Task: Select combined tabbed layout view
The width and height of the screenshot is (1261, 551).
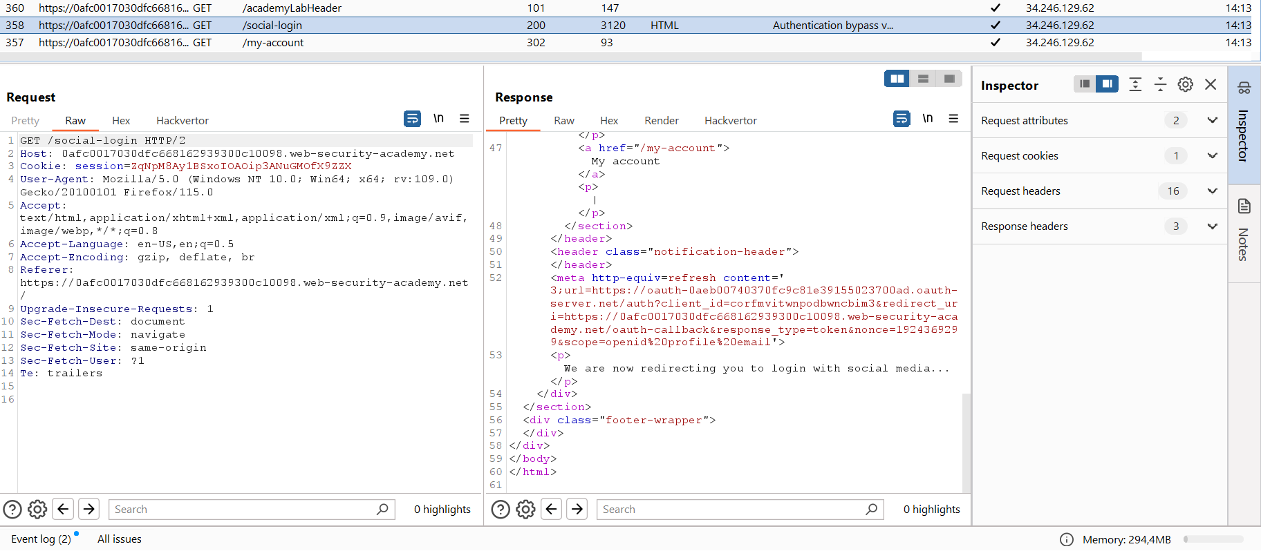Action: [x=949, y=79]
